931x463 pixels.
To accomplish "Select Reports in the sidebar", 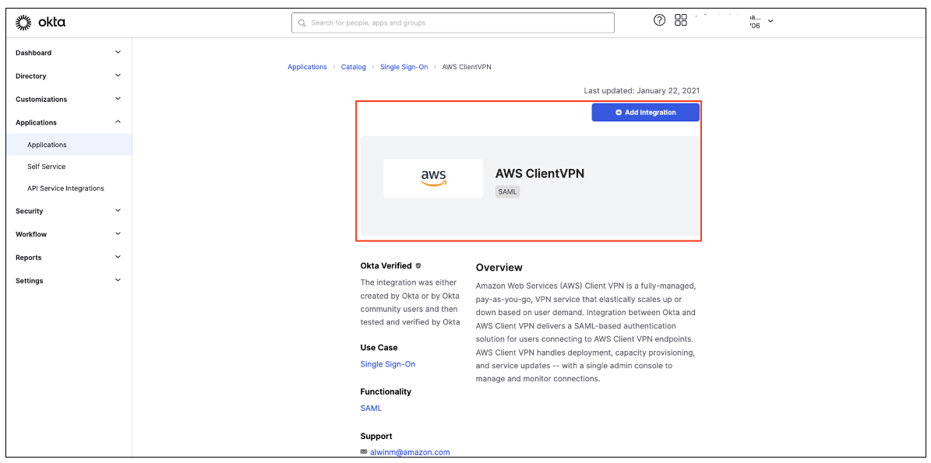I will coord(29,258).
